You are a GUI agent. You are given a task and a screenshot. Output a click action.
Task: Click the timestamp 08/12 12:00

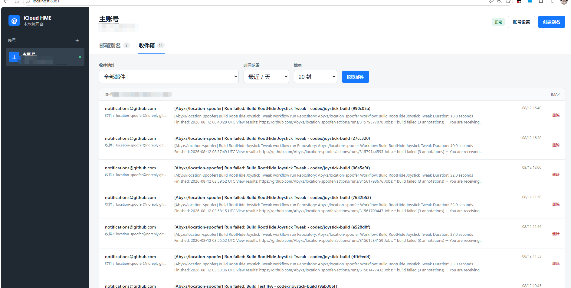(532, 168)
